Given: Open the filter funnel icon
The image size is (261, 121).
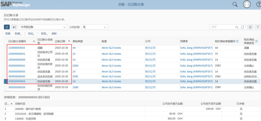Looking at the screenshot, I should tap(258, 27).
